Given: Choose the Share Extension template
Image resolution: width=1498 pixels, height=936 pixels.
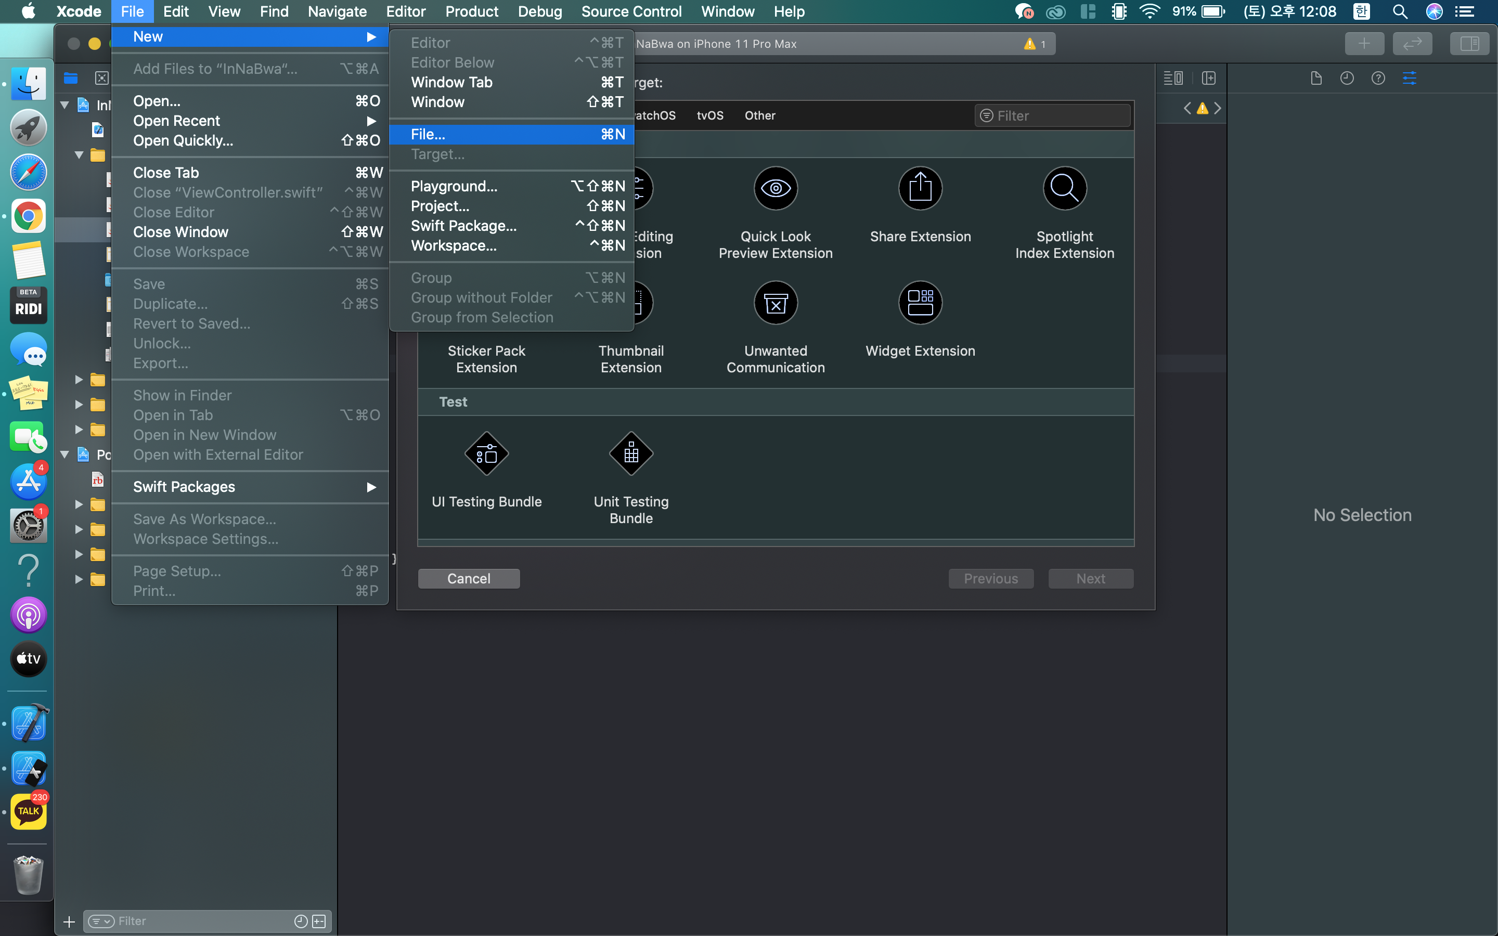Looking at the screenshot, I should tap(920, 189).
